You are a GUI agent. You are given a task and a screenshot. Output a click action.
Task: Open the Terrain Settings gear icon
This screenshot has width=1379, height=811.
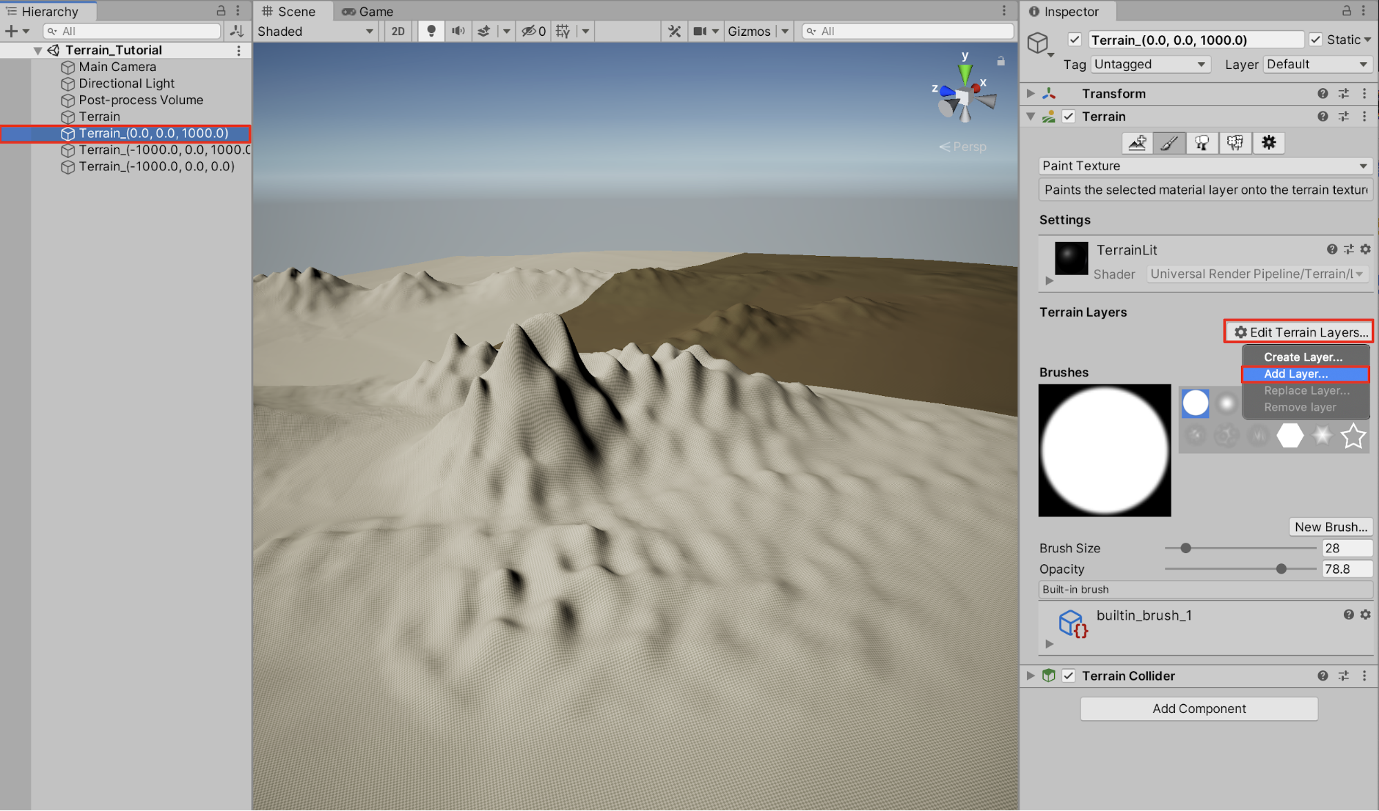tap(1268, 143)
